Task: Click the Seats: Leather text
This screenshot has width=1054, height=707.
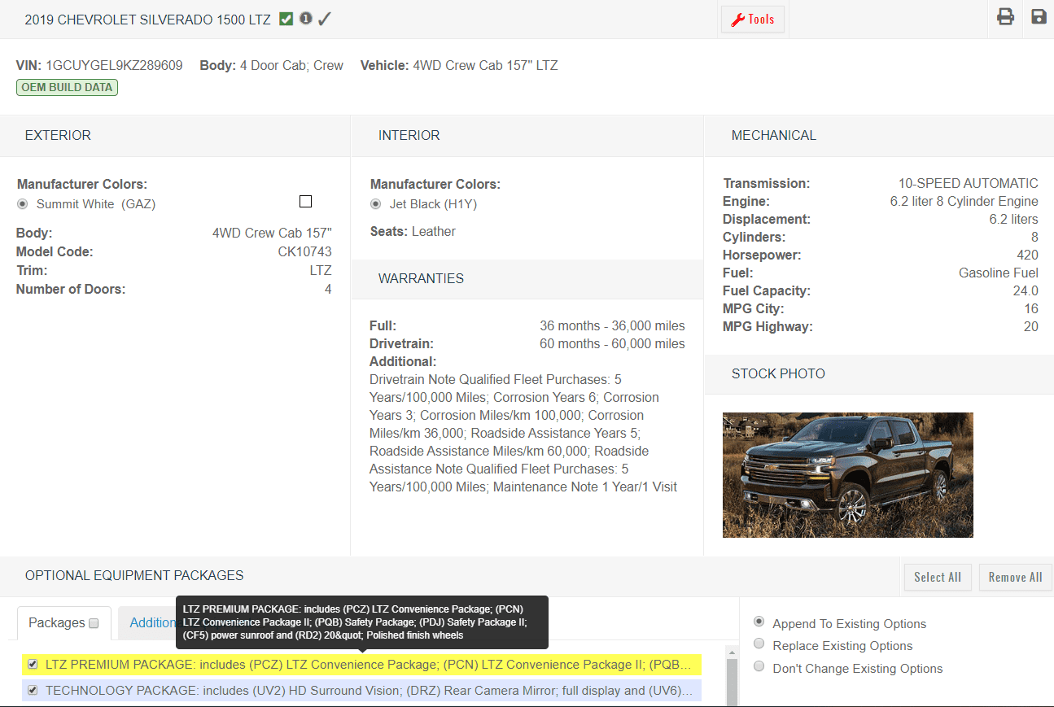Action: (x=413, y=232)
